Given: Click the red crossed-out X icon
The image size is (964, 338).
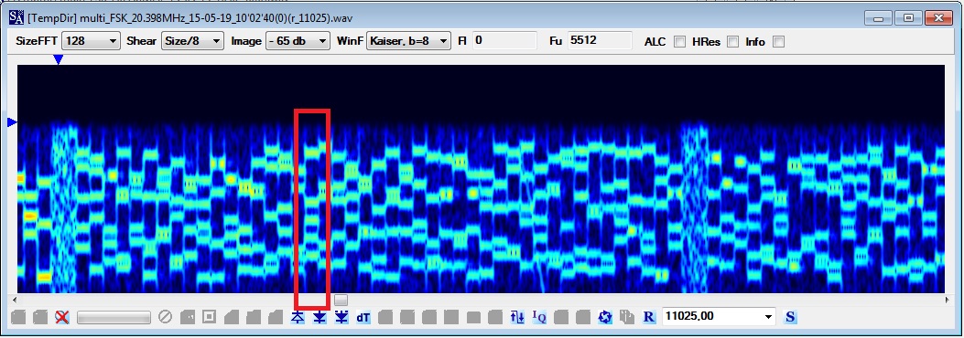Looking at the screenshot, I should (61, 317).
